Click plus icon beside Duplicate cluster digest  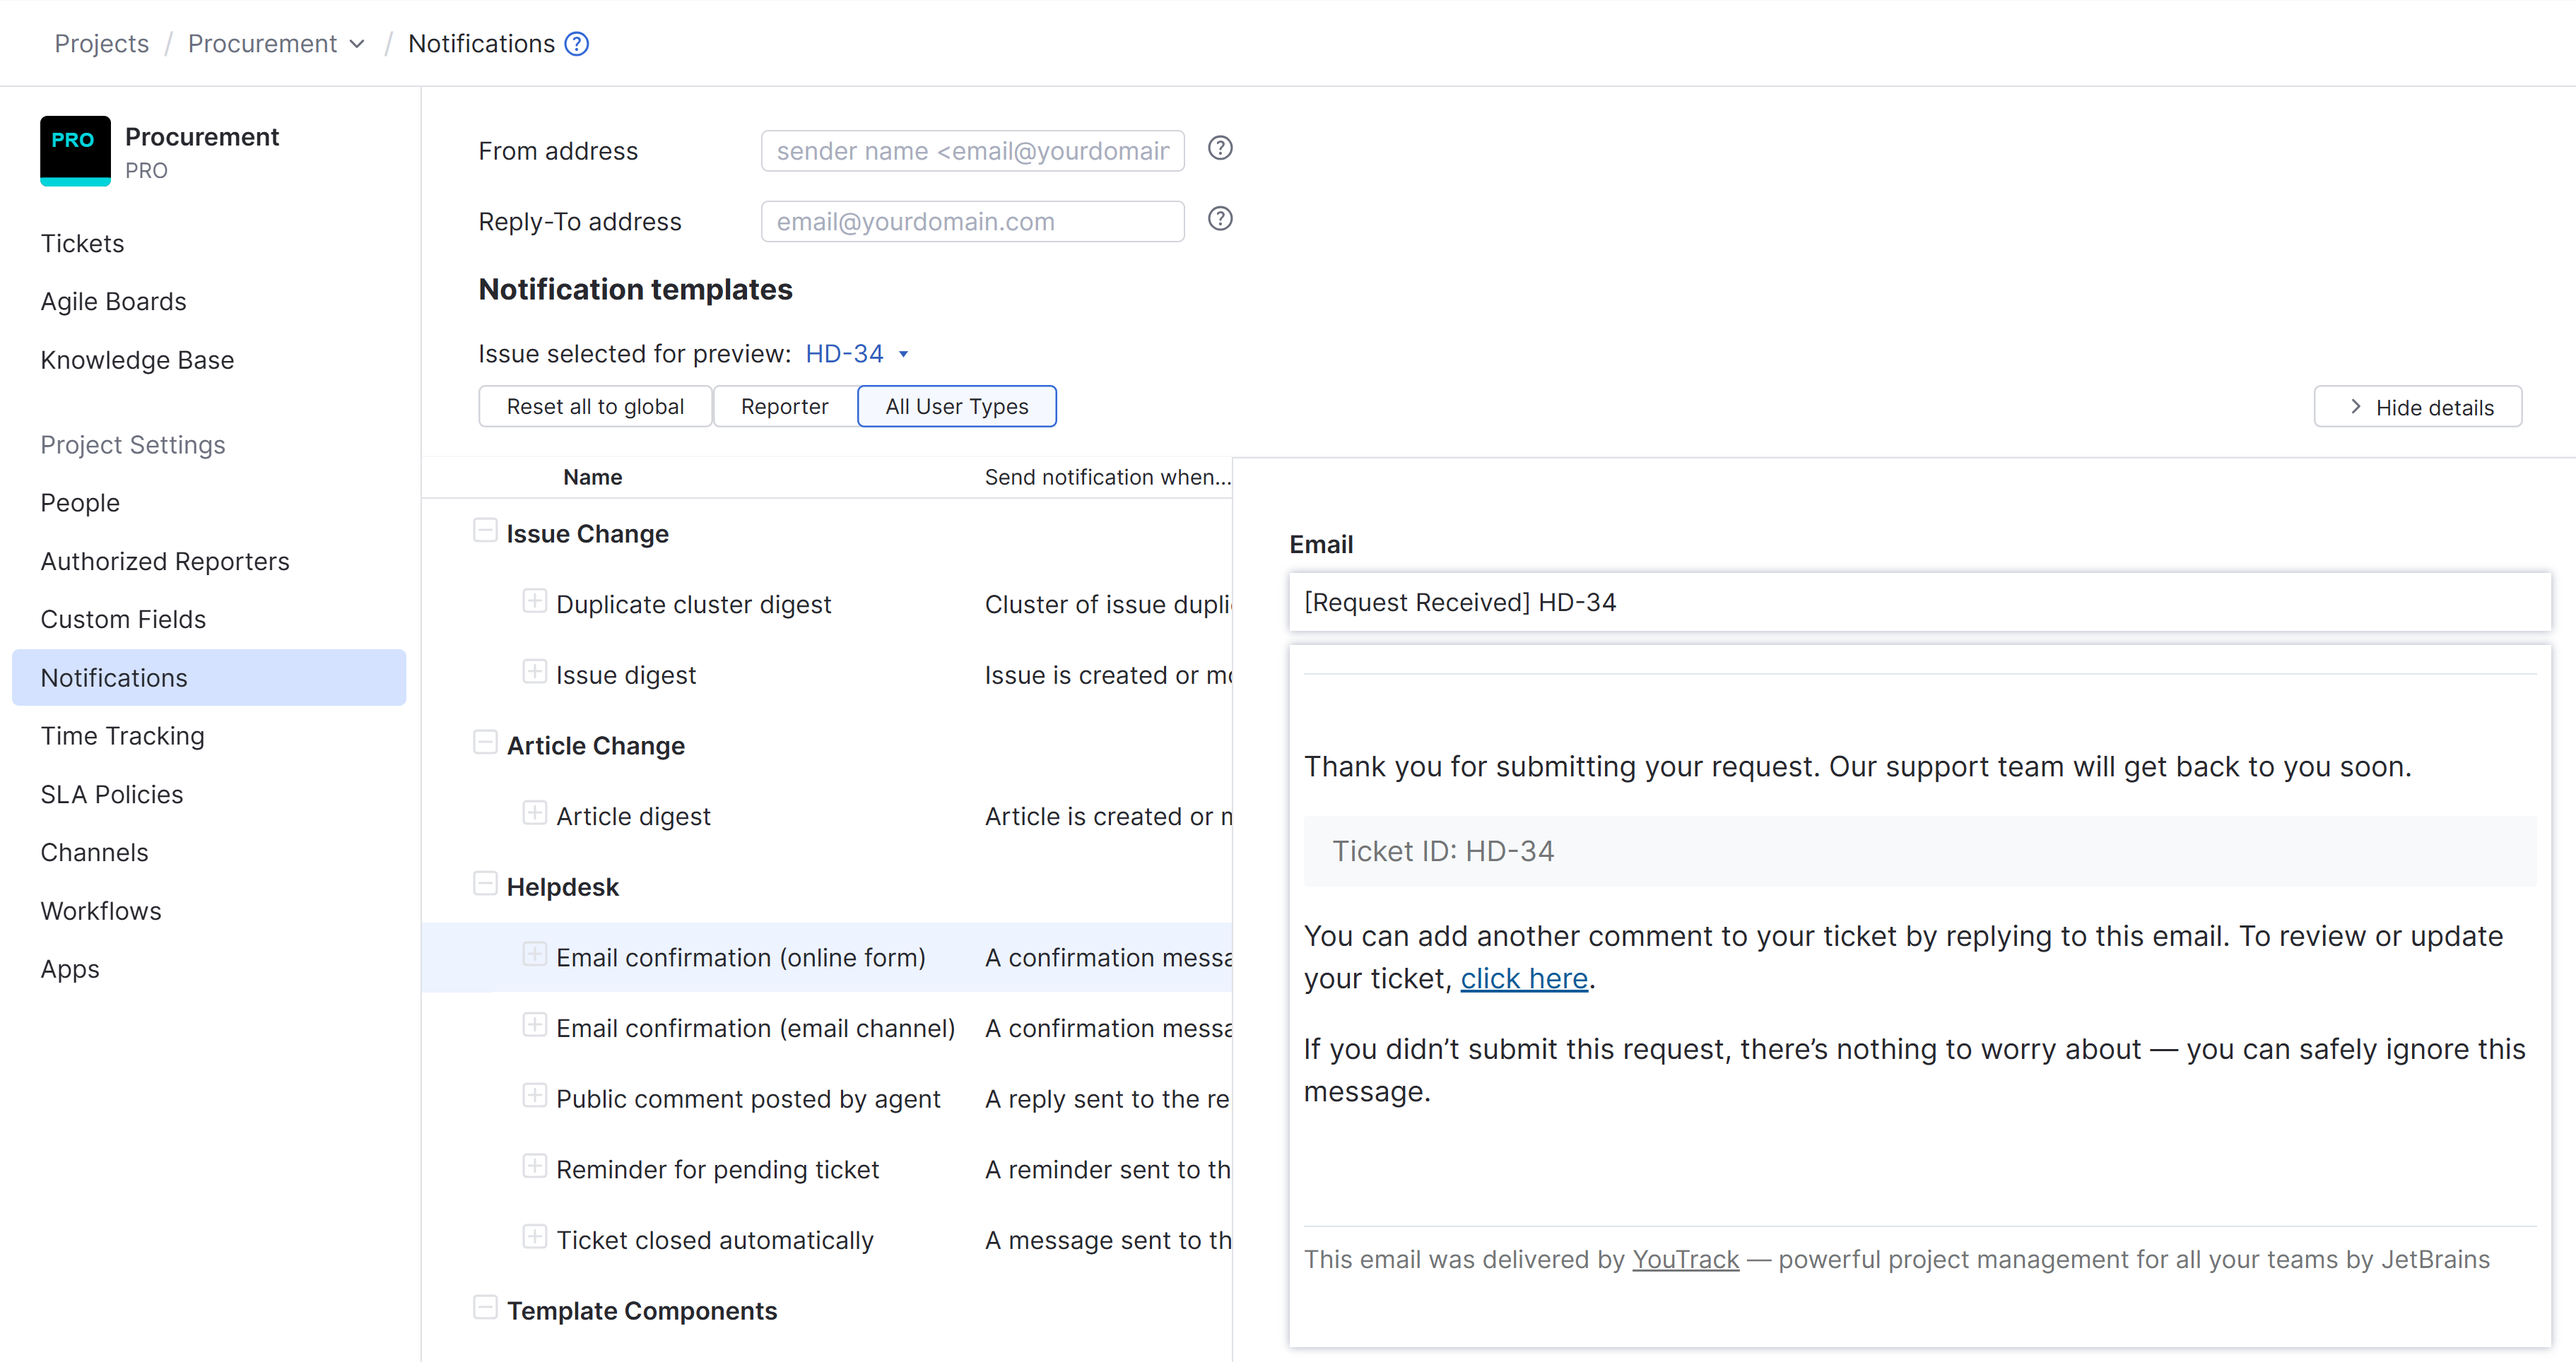pos(534,602)
